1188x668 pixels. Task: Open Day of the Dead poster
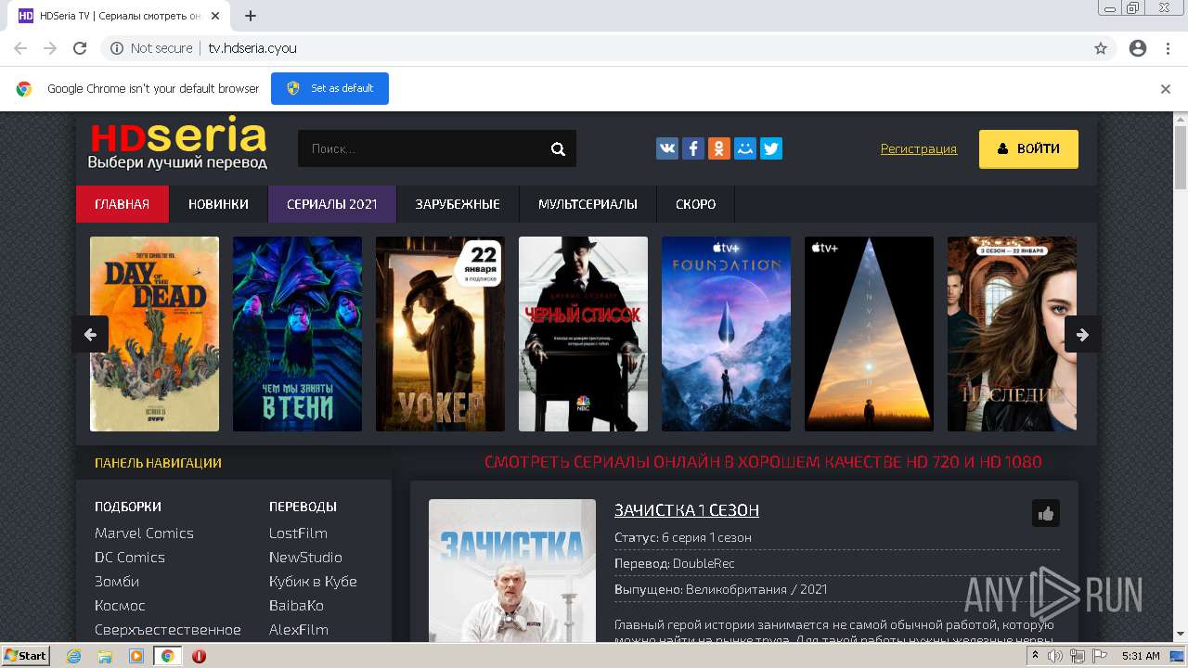pyautogui.click(x=154, y=334)
